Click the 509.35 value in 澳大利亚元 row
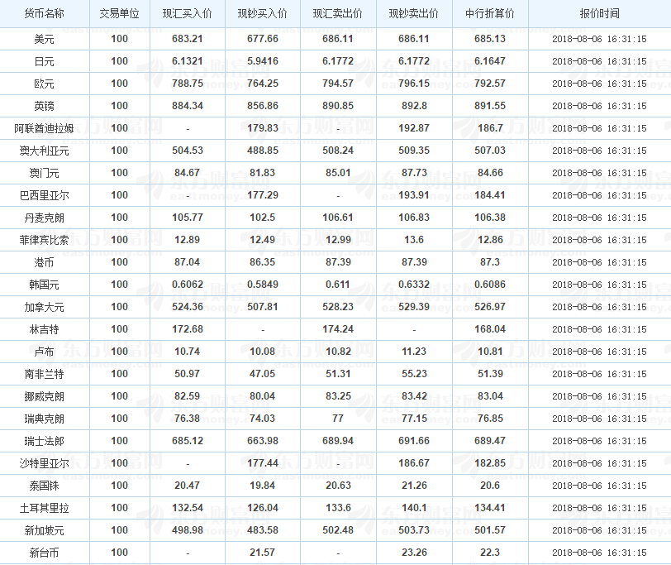Viewport: 671px width, 565px height. tap(414, 150)
